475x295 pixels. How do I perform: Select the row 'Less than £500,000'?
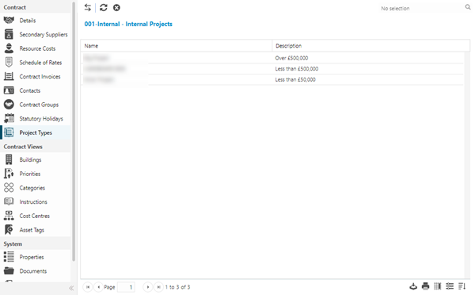click(272, 68)
